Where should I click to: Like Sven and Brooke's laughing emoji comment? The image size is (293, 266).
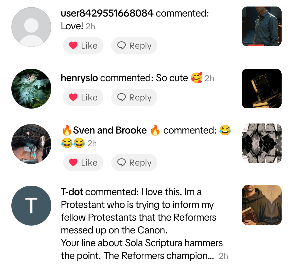83,162
